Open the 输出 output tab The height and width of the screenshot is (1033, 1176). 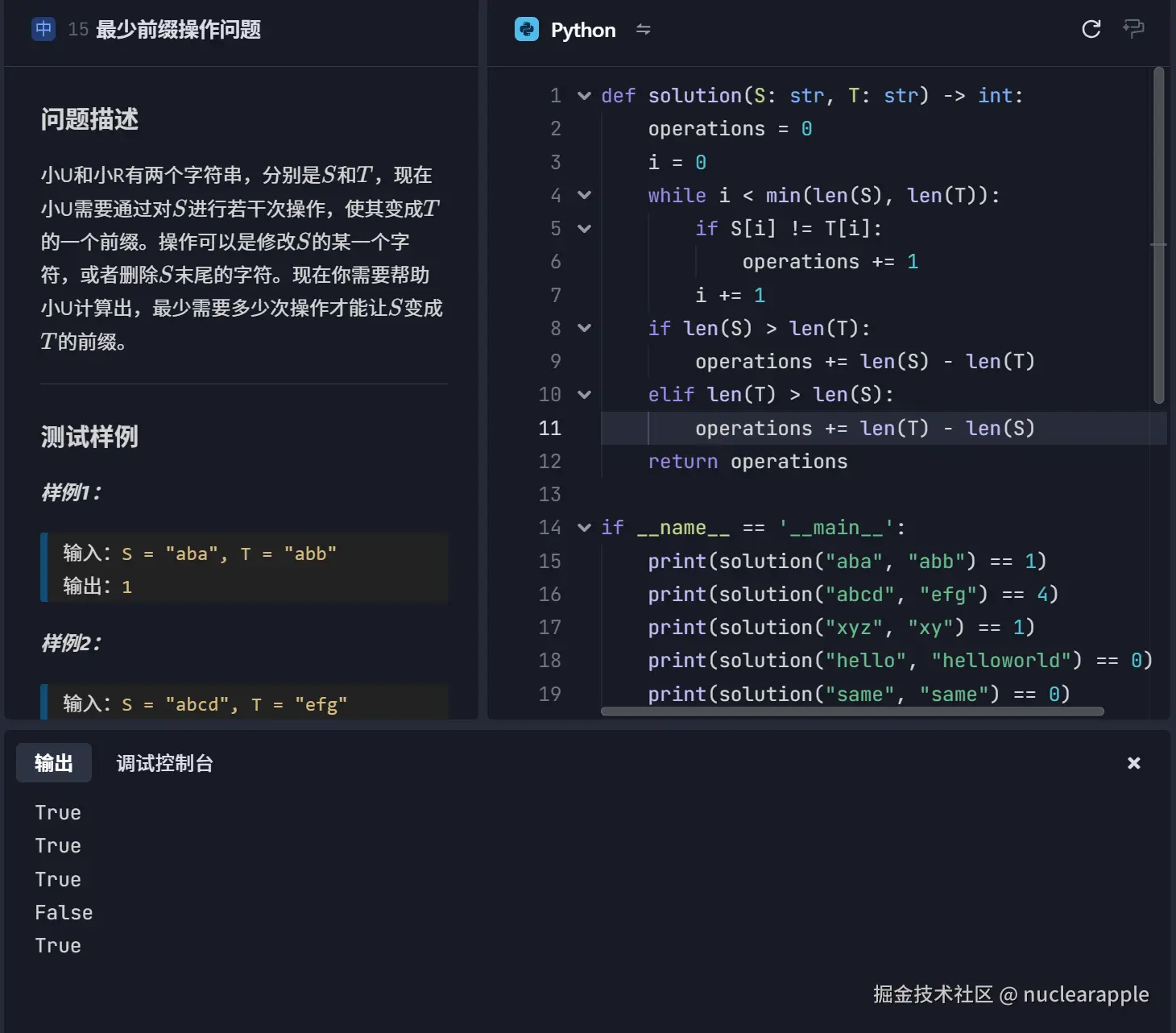point(54,763)
